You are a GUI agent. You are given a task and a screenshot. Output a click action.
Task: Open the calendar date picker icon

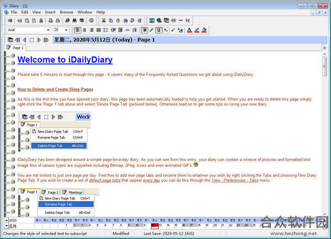pos(10,40)
